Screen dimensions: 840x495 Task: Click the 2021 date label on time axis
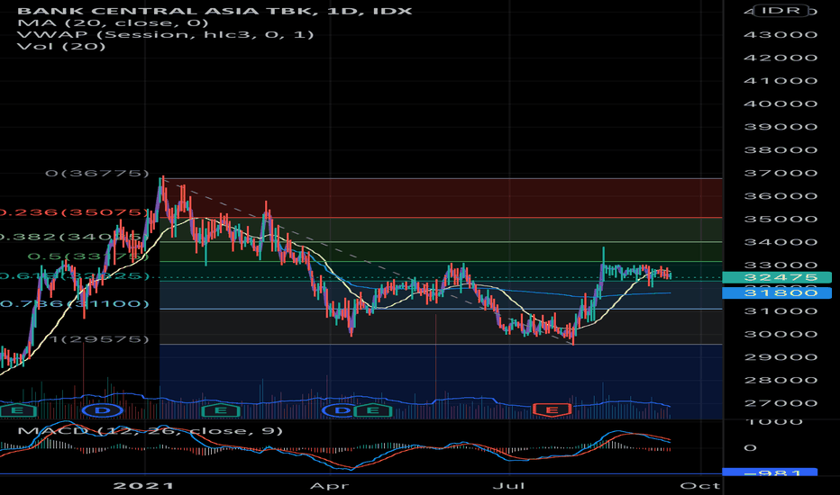tap(144, 485)
